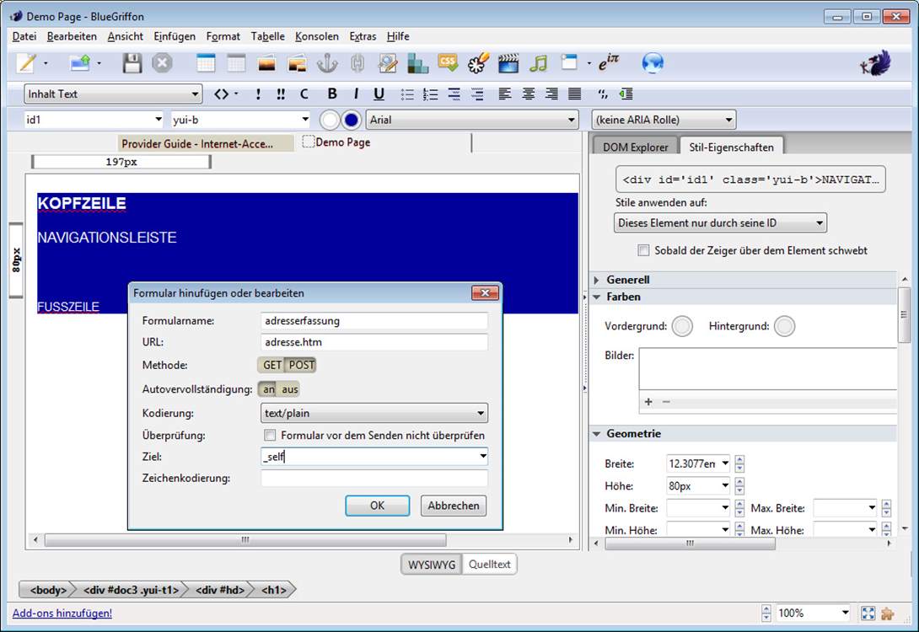Expand the Generell section
This screenshot has width=919, height=632.
[x=597, y=280]
